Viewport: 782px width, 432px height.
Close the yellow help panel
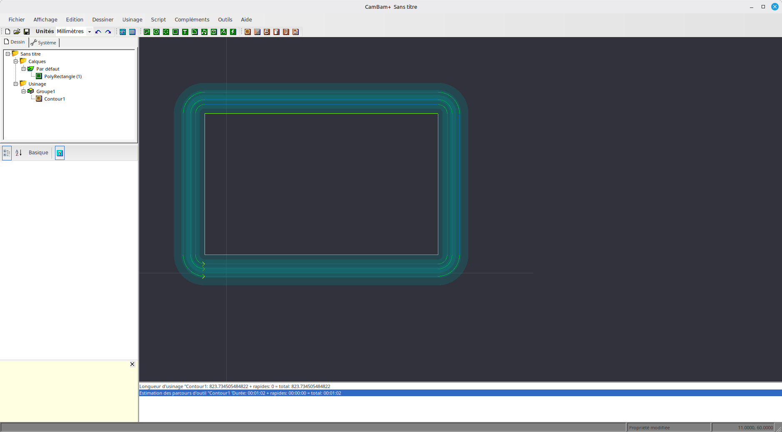[x=132, y=364]
